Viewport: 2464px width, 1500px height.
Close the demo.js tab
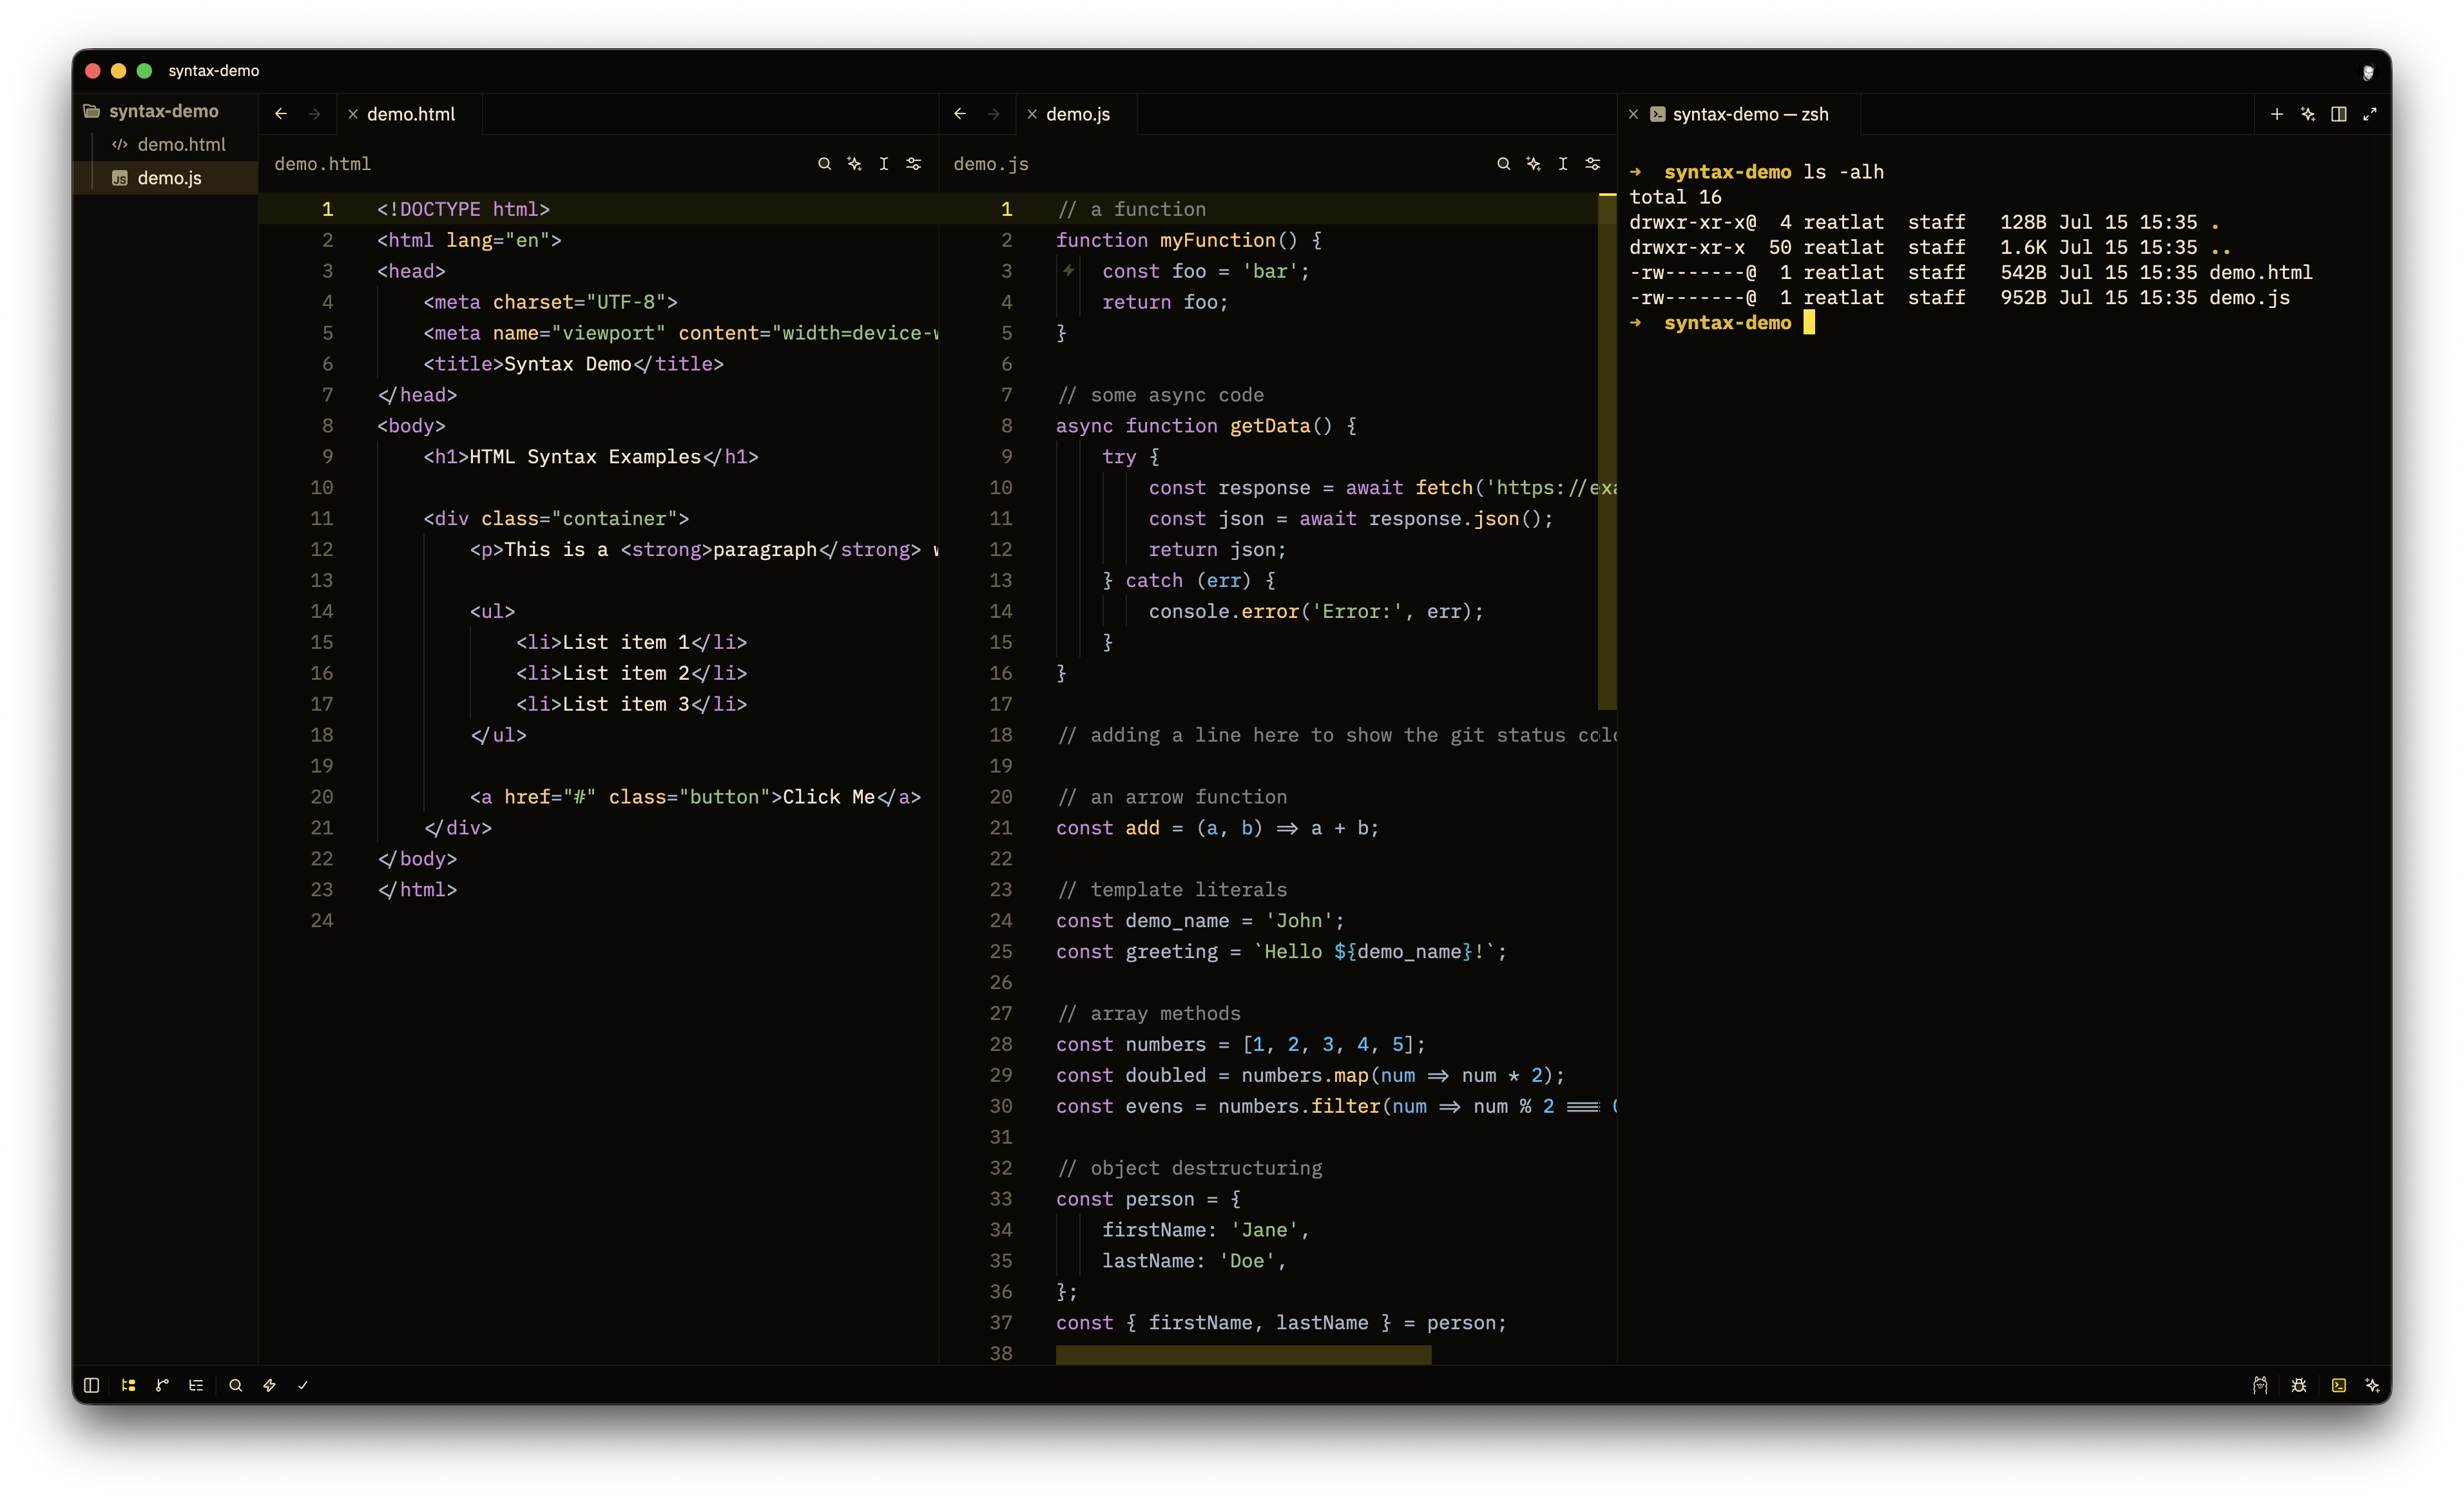tap(1032, 114)
